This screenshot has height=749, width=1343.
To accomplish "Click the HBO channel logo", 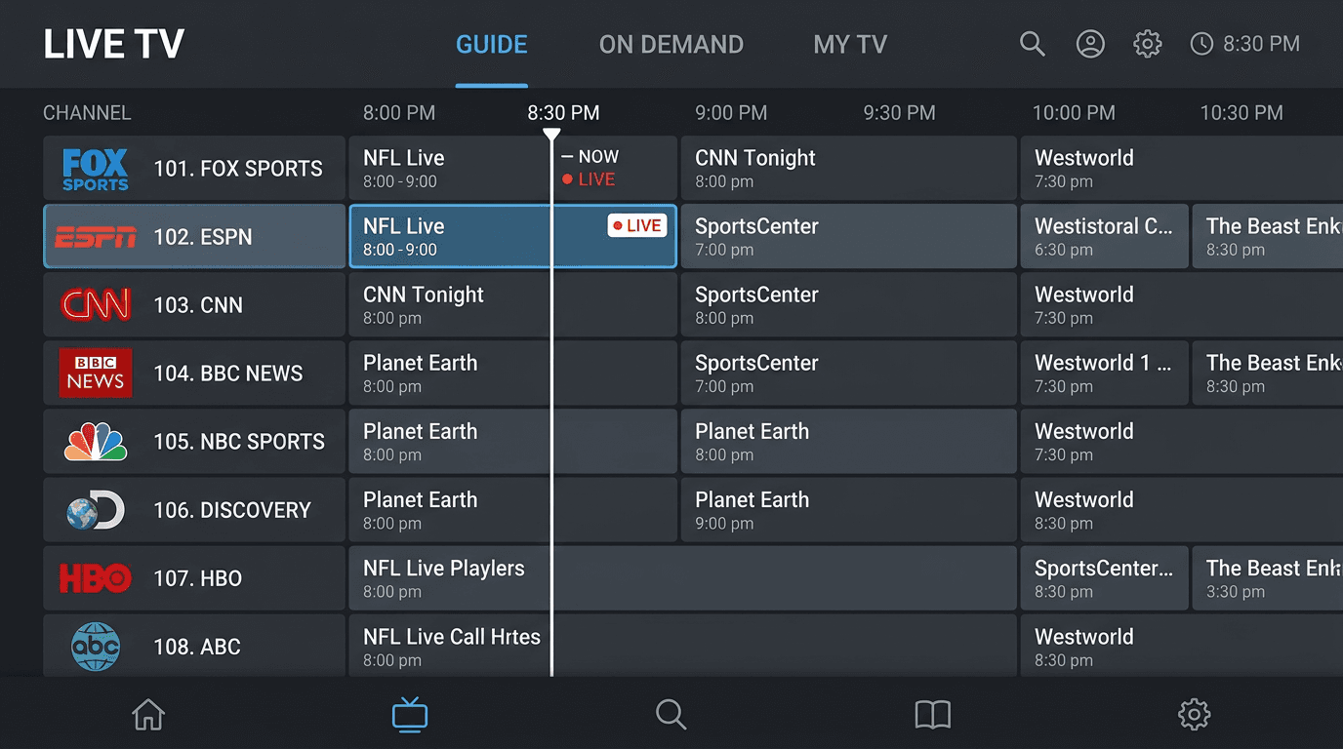I will point(94,577).
